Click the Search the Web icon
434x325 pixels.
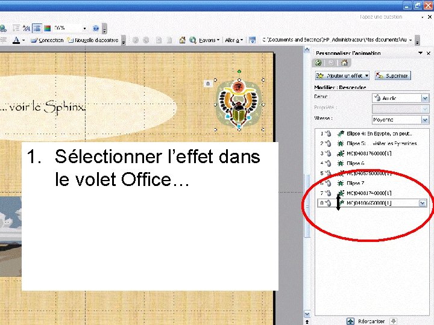tap(193, 40)
